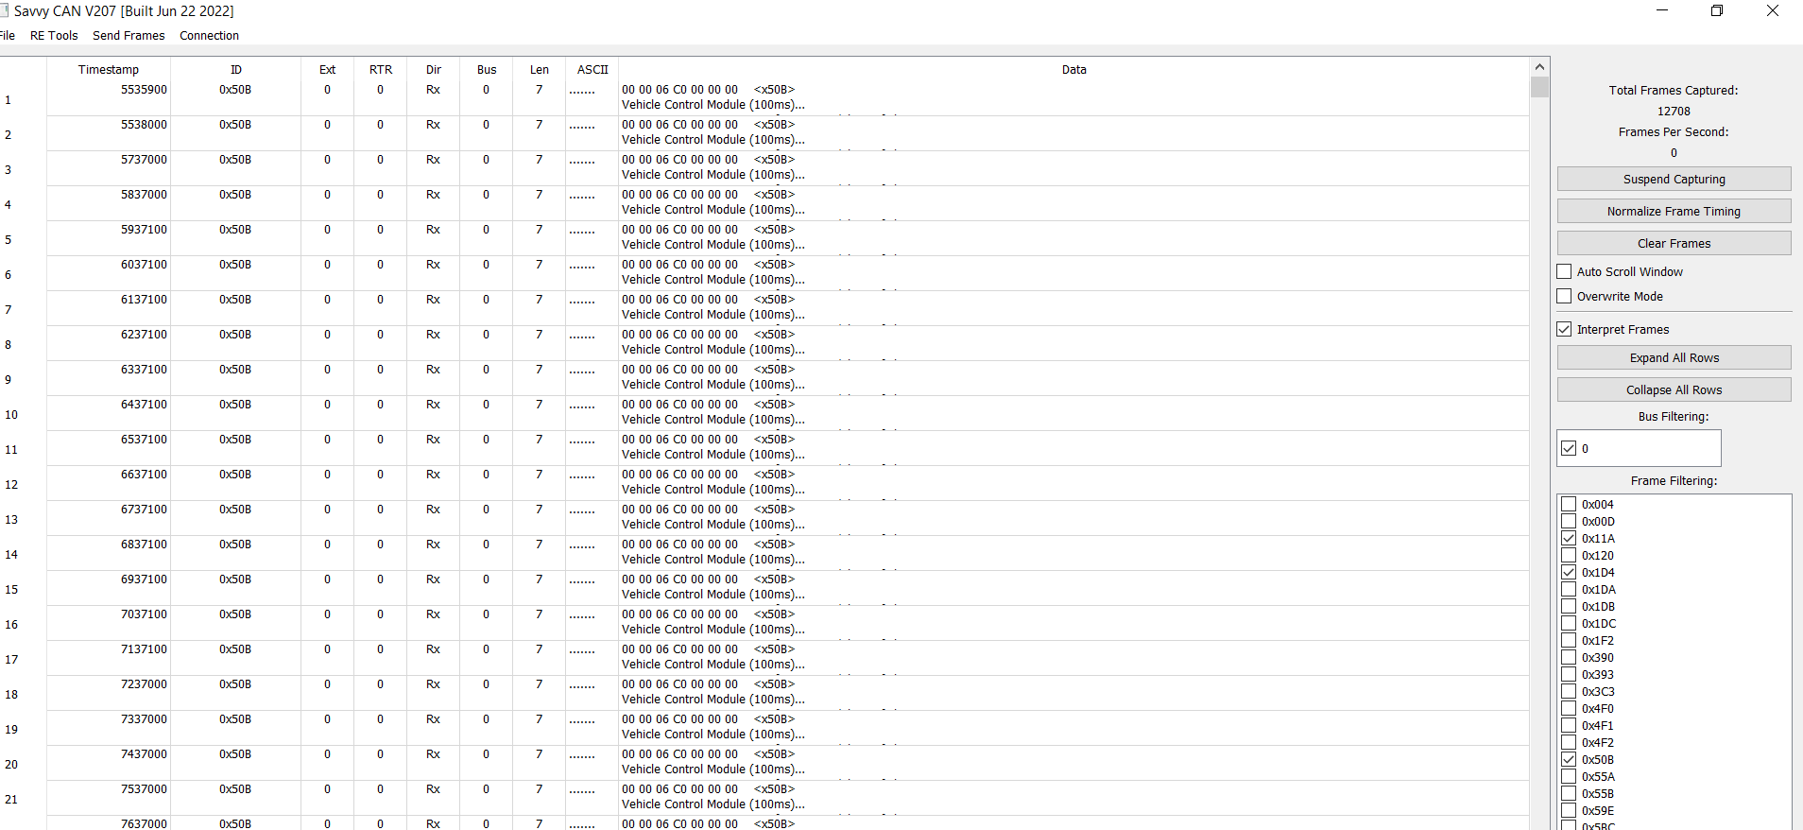Image resolution: width=1803 pixels, height=830 pixels.
Task: Click the ID column header
Action: coord(235,70)
